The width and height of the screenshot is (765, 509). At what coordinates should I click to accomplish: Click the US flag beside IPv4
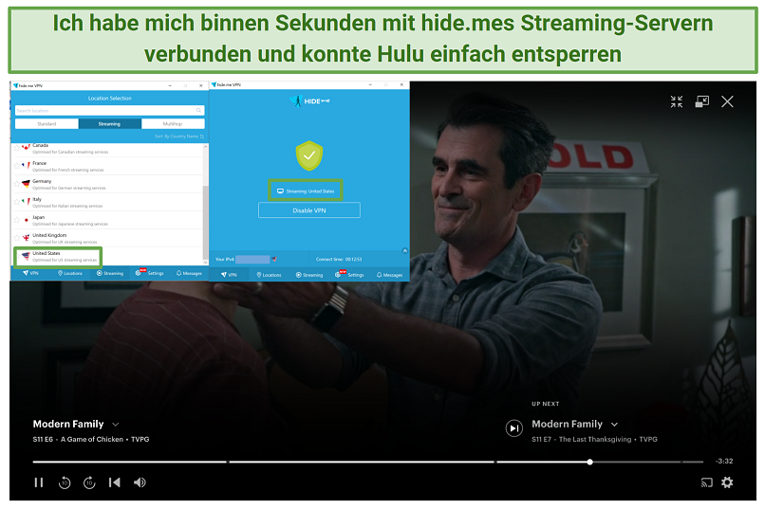pos(273,259)
